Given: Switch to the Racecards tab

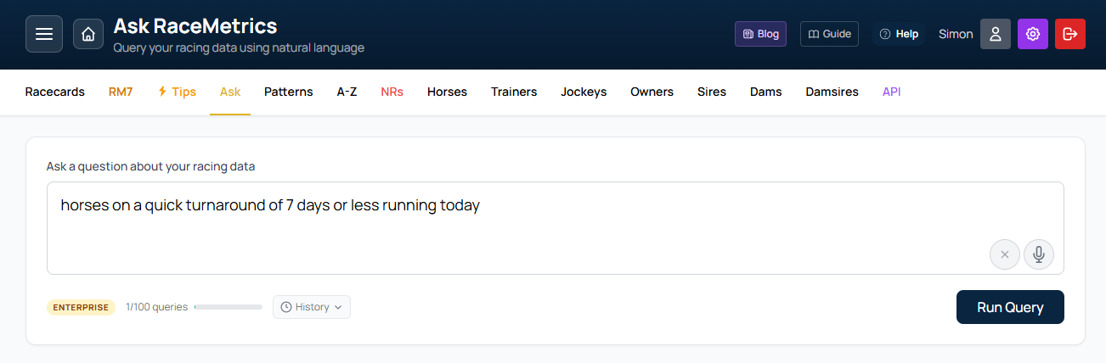Looking at the screenshot, I should point(55,92).
